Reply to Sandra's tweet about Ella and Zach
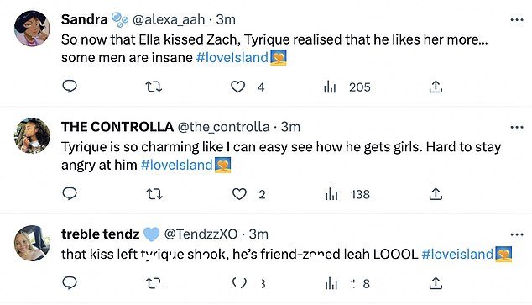The width and height of the screenshot is (532, 305). click(70, 87)
